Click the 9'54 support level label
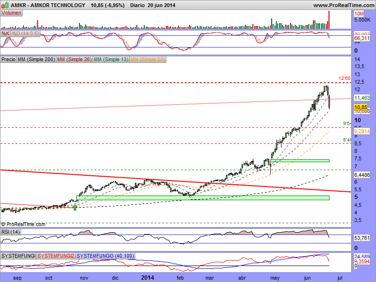Image resolution: width=376 pixels, height=282 pixels. coord(347,124)
